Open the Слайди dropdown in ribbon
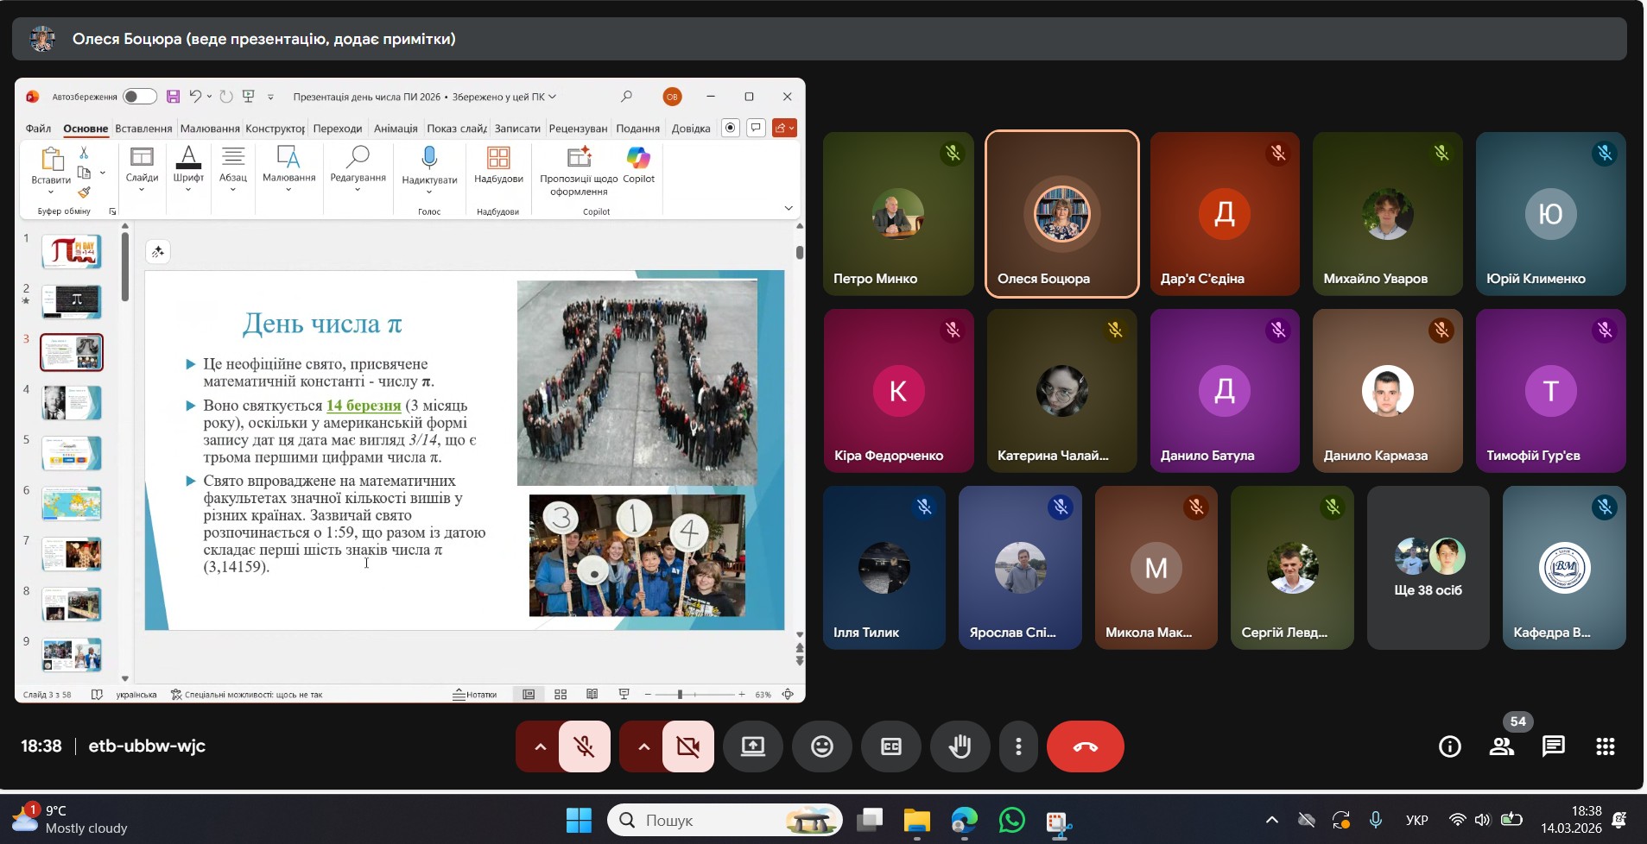The width and height of the screenshot is (1647, 844). tap(142, 169)
